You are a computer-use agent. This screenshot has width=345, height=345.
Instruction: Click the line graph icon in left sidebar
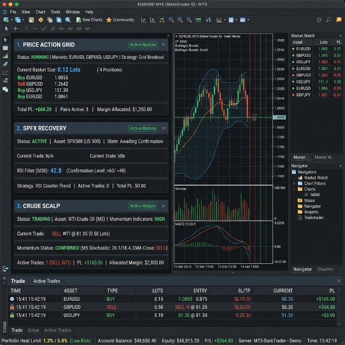pos(5,72)
